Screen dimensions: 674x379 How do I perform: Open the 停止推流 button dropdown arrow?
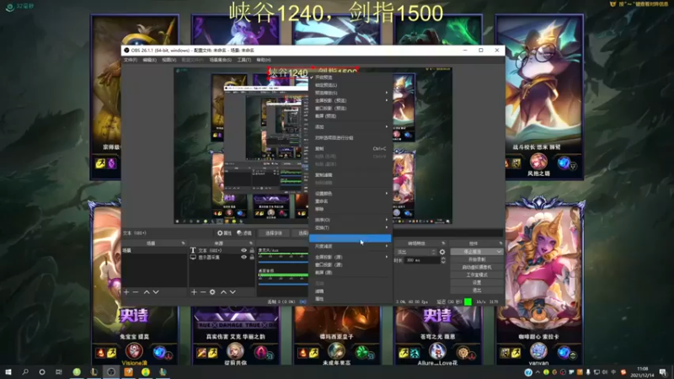point(499,252)
